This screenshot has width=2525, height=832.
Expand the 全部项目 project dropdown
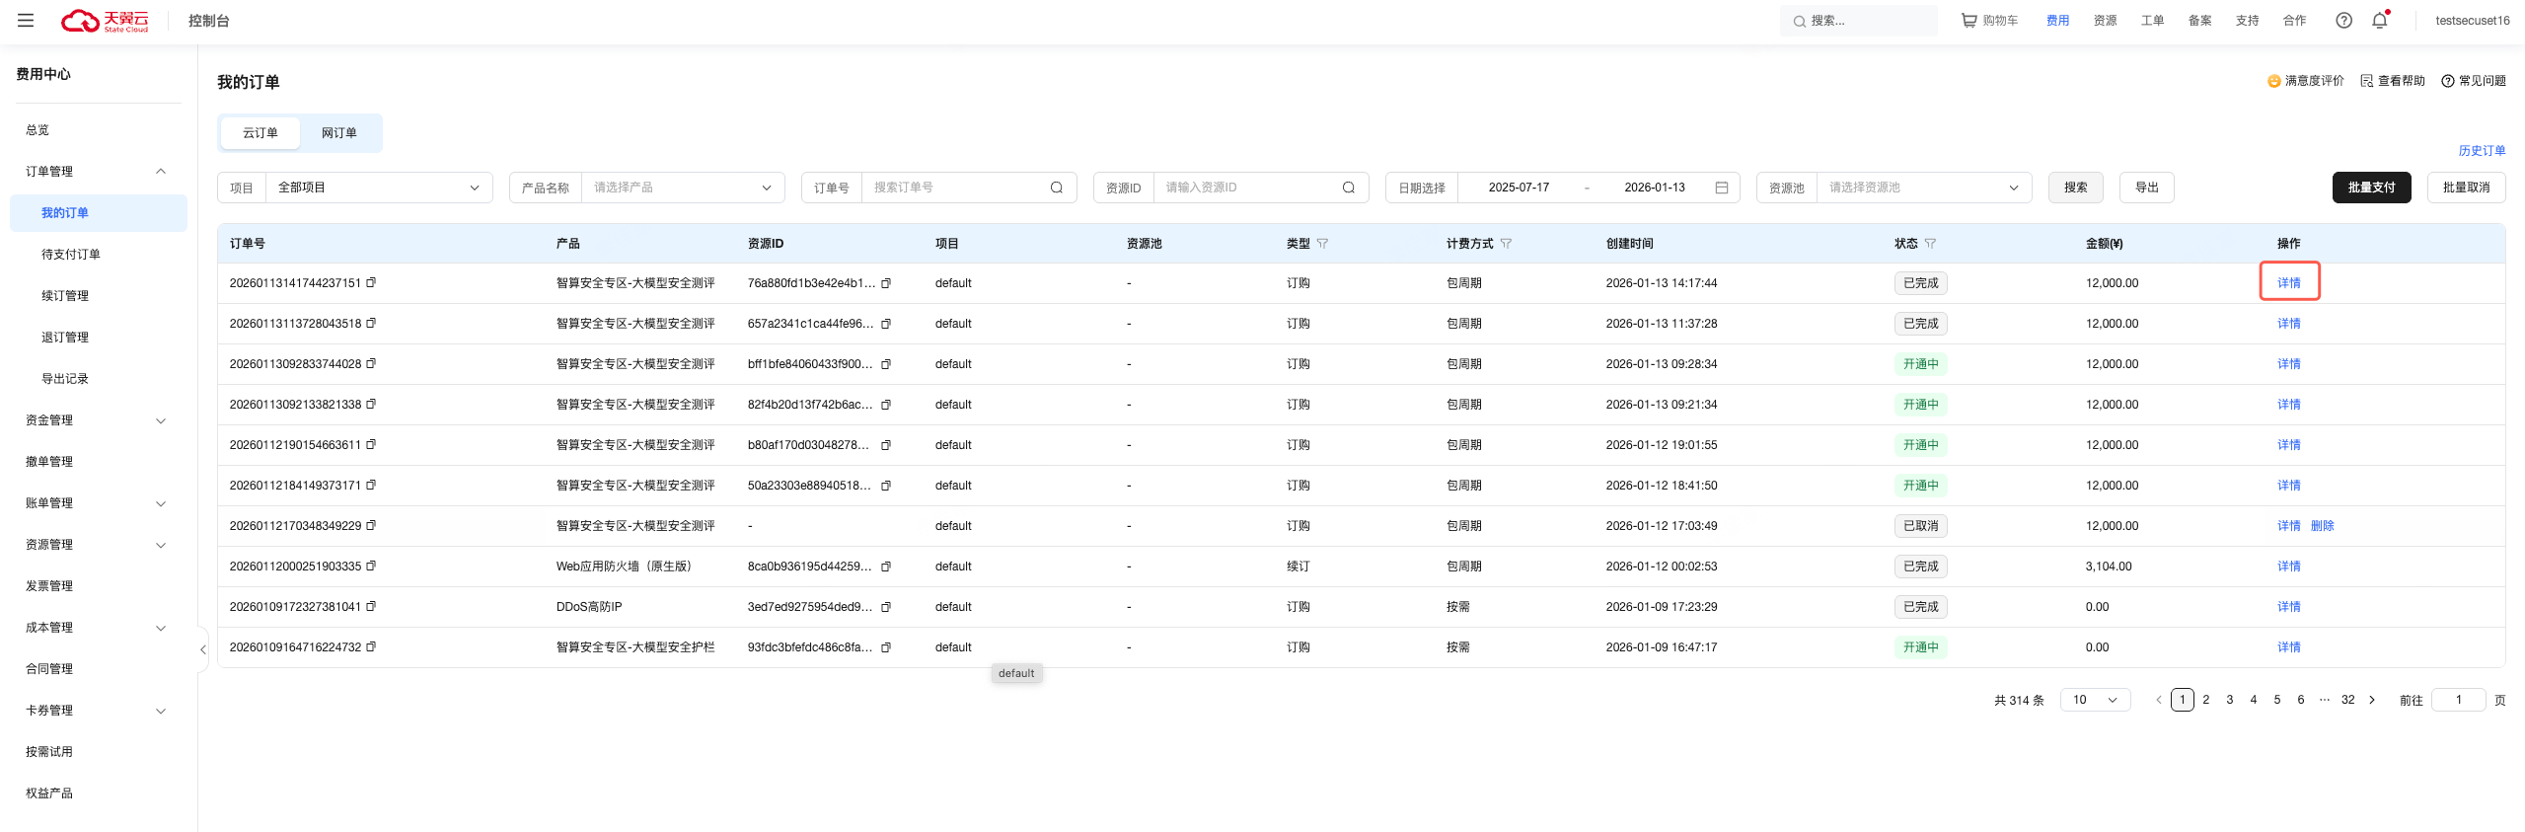[379, 188]
